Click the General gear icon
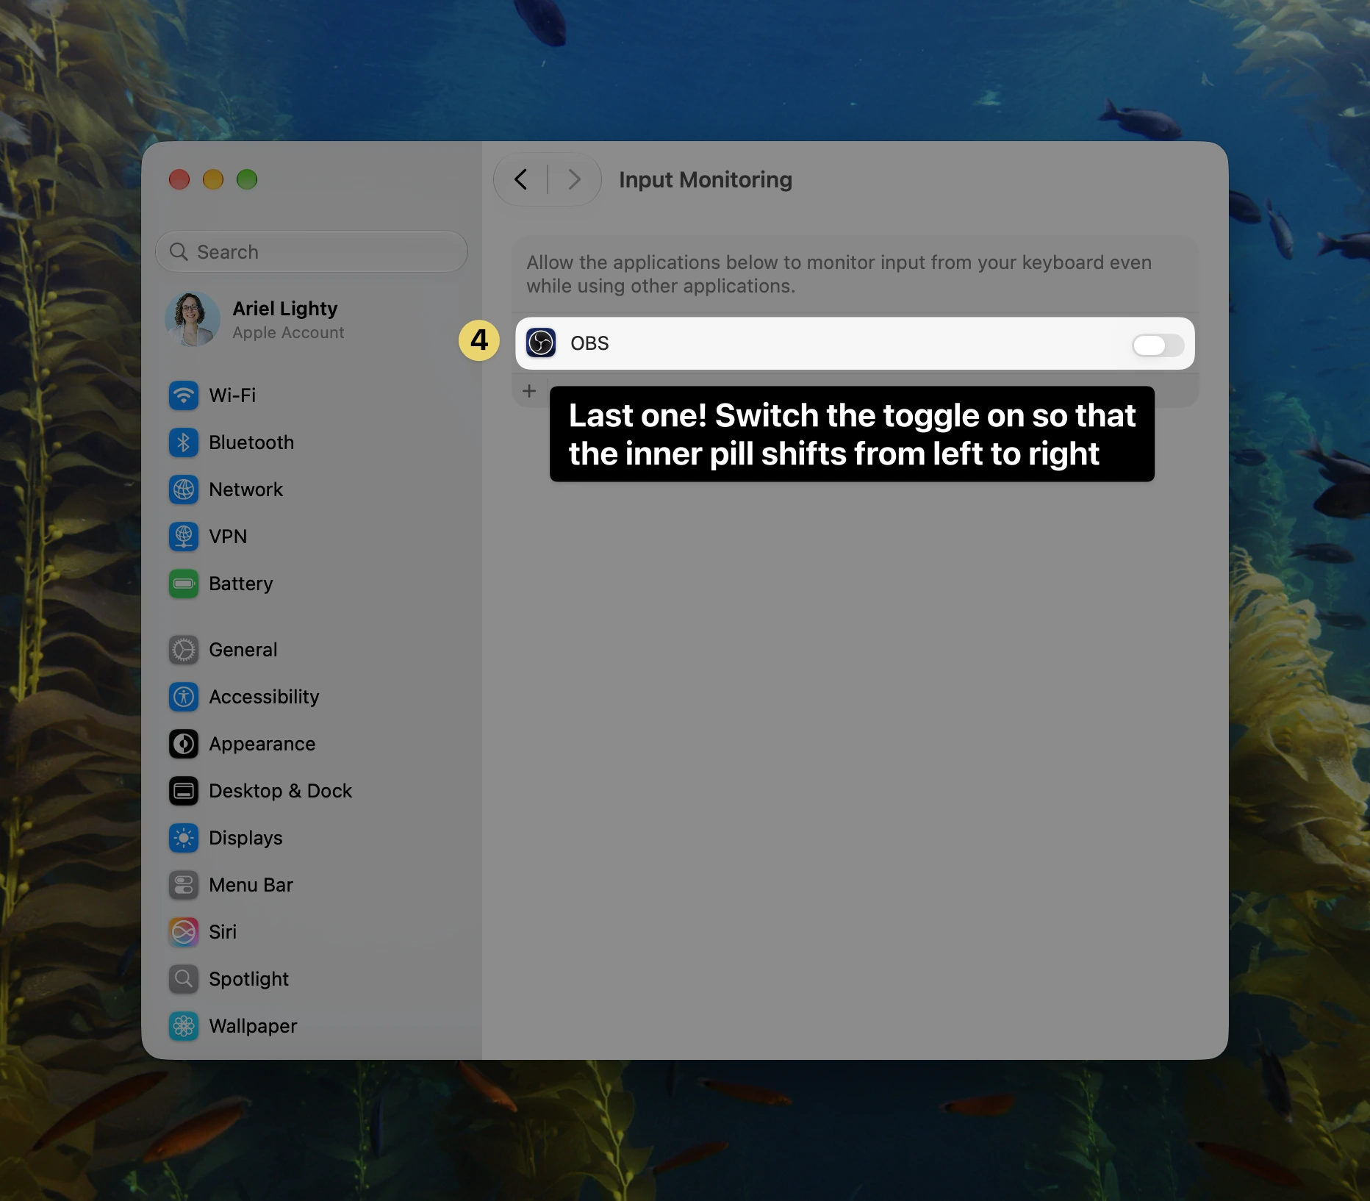1370x1201 pixels. tap(184, 650)
